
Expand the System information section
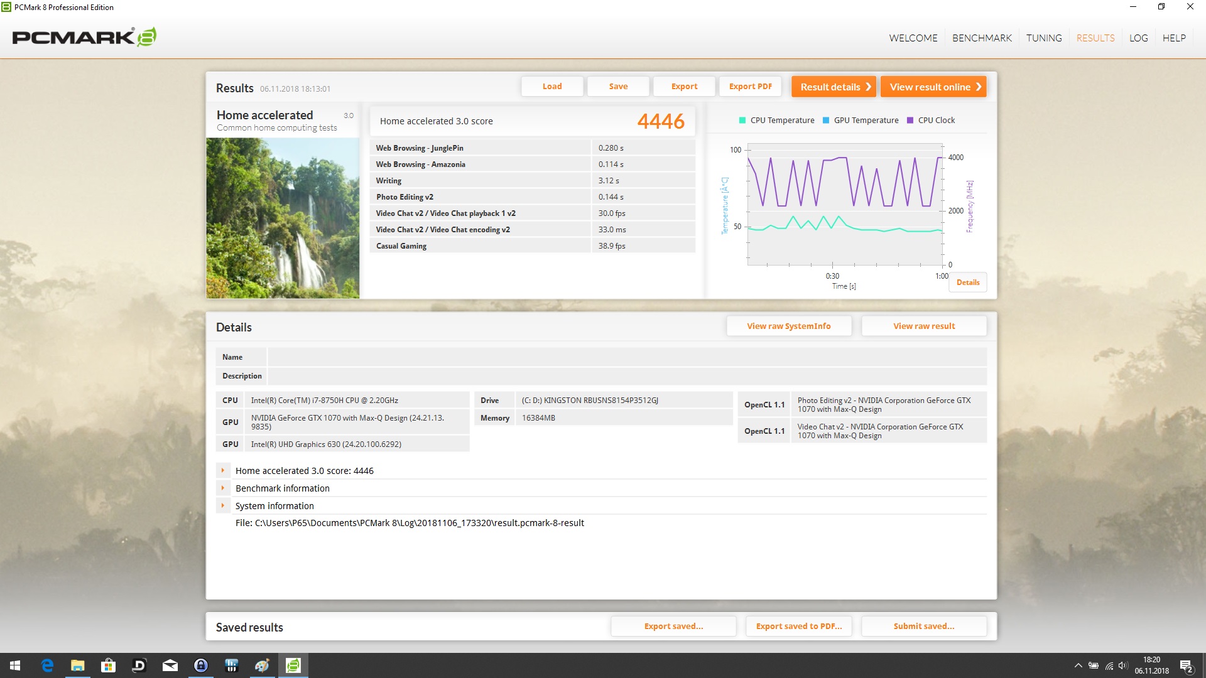coord(222,505)
